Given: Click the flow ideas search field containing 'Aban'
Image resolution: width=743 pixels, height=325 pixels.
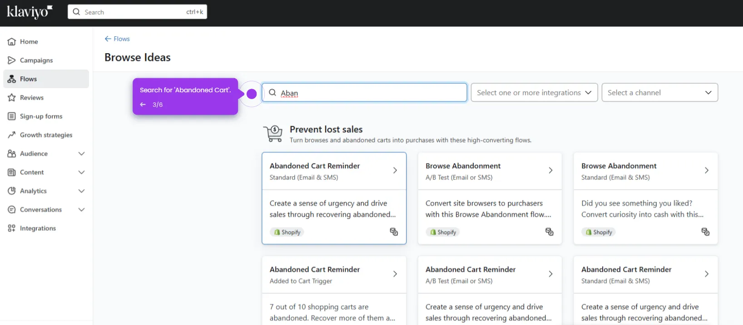Looking at the screenshot, I should [364, 93].
